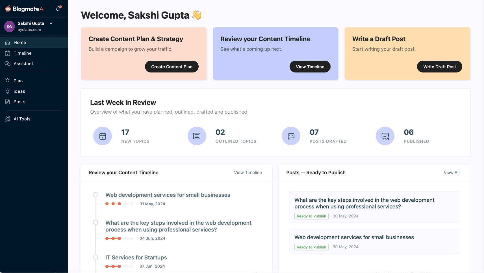
Task: Click the notification bell icon
Action: pyautogui.click(x=58, y=9)
